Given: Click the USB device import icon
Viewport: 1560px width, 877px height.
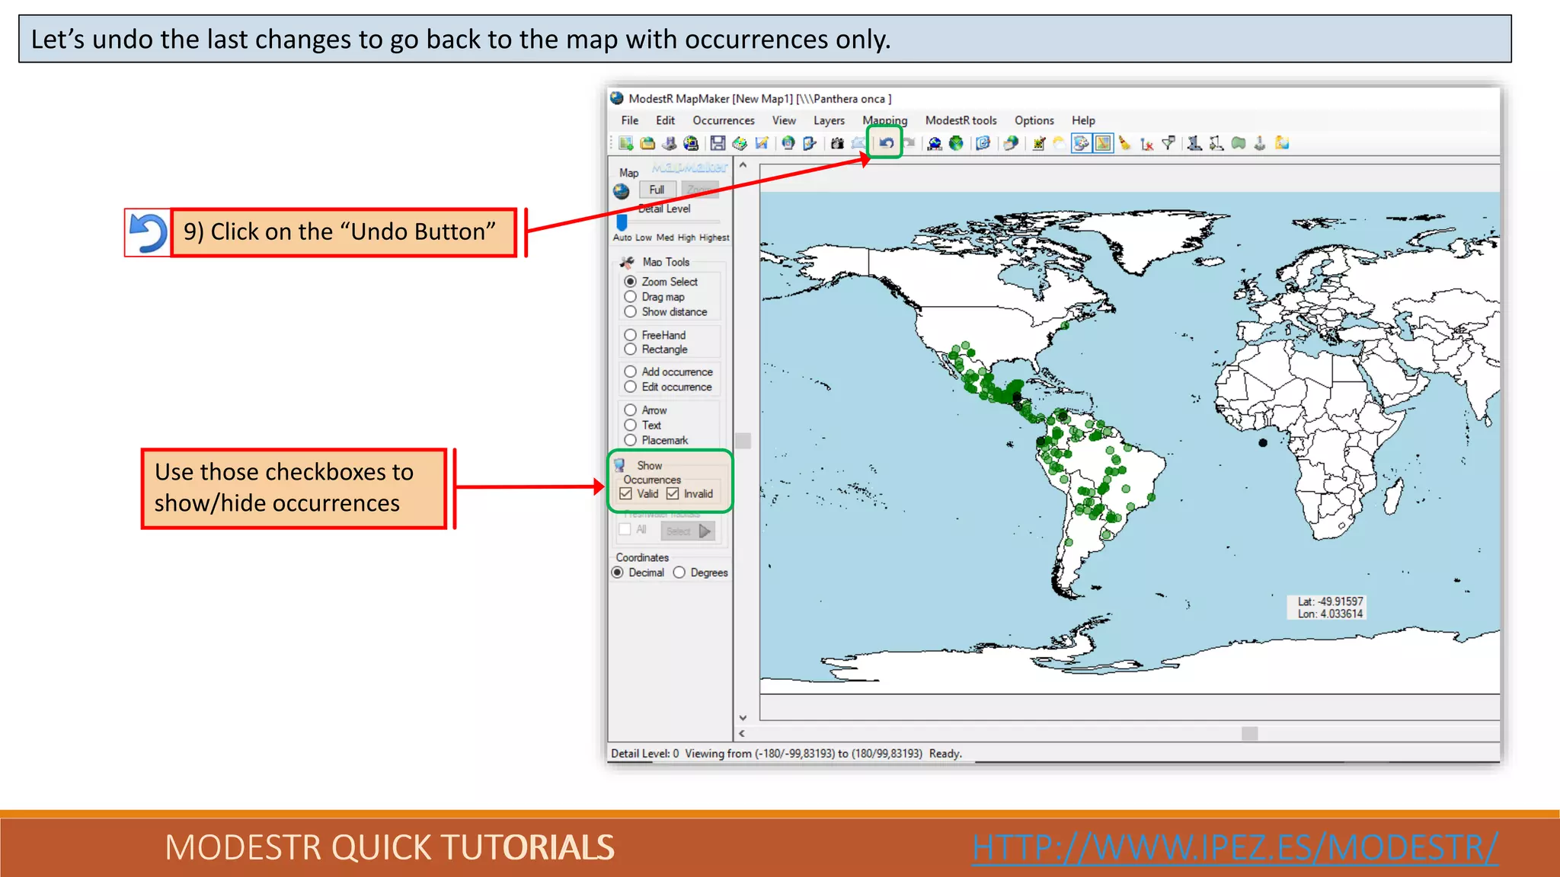Looking at the screenshot, I should pos(670,143).
